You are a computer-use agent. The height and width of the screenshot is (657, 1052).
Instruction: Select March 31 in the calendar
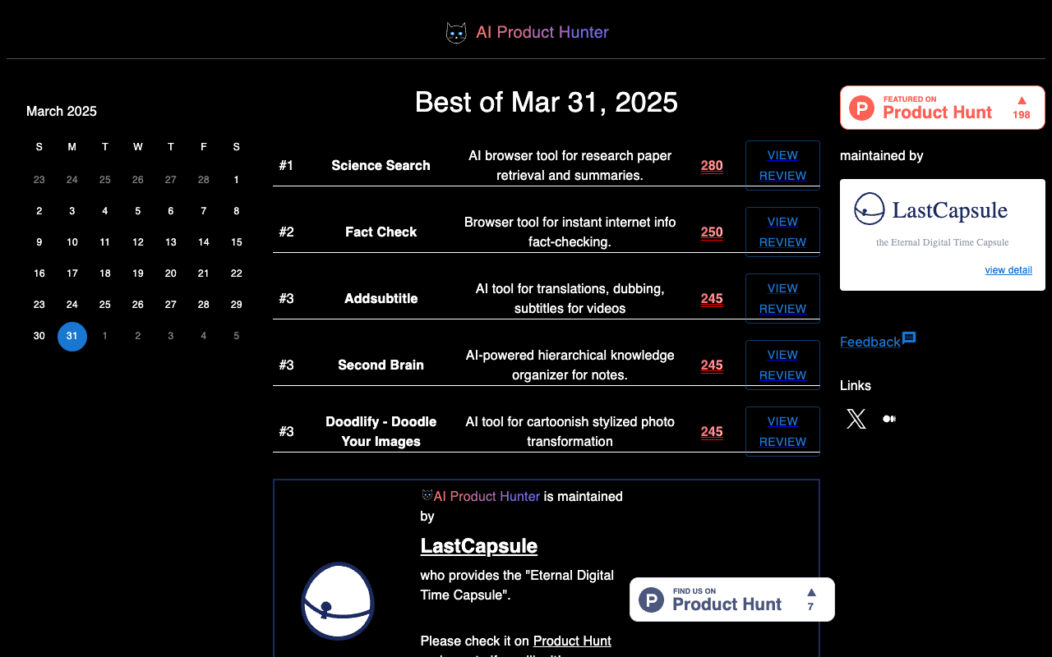pos(72,336)
